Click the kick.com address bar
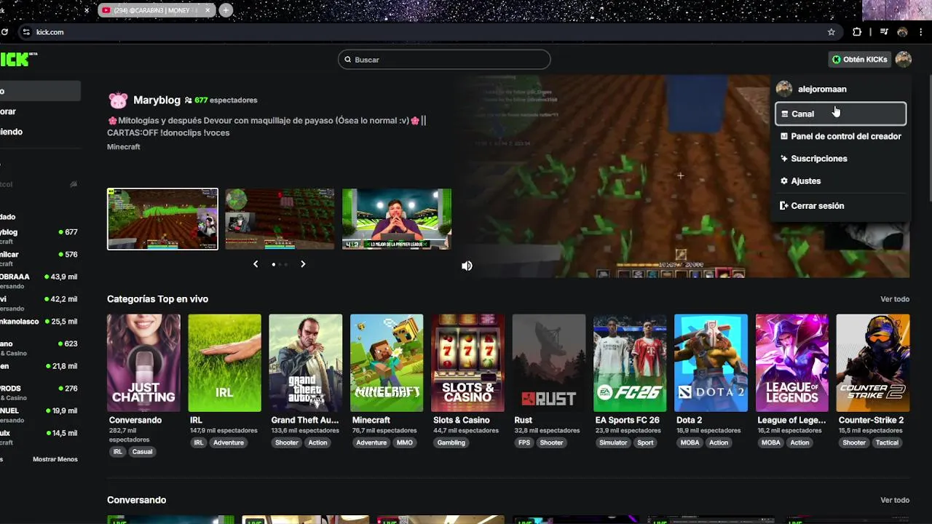Image resolution: width=932 pixels, height=524 pixels. coord(430,32)
